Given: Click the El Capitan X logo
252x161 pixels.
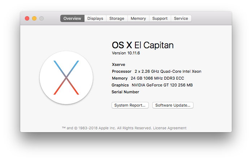Looking at the screenshot, I should [x=66, y=77].
